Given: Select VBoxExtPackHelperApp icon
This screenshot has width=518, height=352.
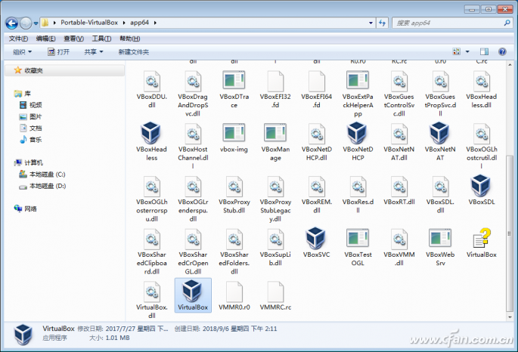Looking at the screenshot, I should [x=358, y=80].
